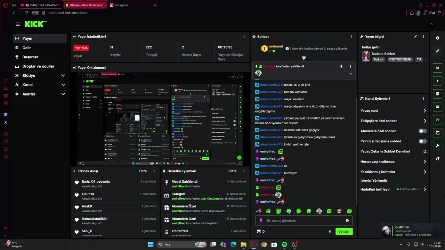Click the Gönder send button

[x=344, y=232]
